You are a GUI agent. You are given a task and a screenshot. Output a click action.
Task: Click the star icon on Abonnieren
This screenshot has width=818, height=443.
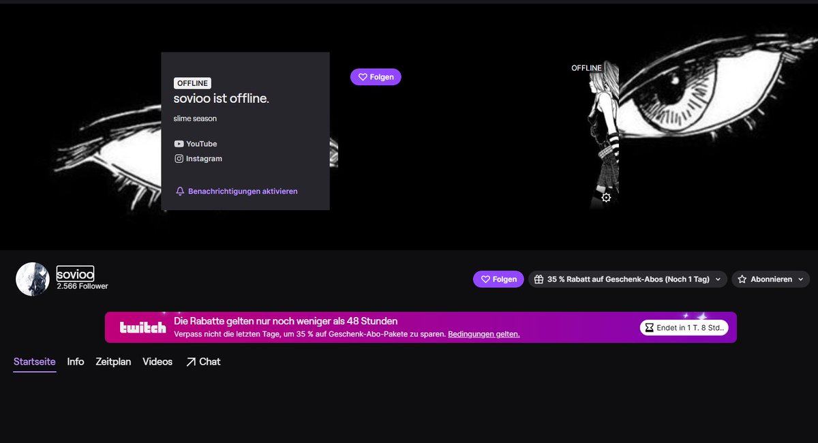(x=742, y=279)
